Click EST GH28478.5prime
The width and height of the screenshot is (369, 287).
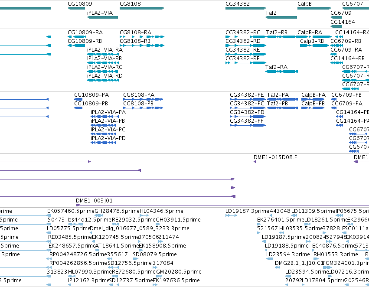99,215
